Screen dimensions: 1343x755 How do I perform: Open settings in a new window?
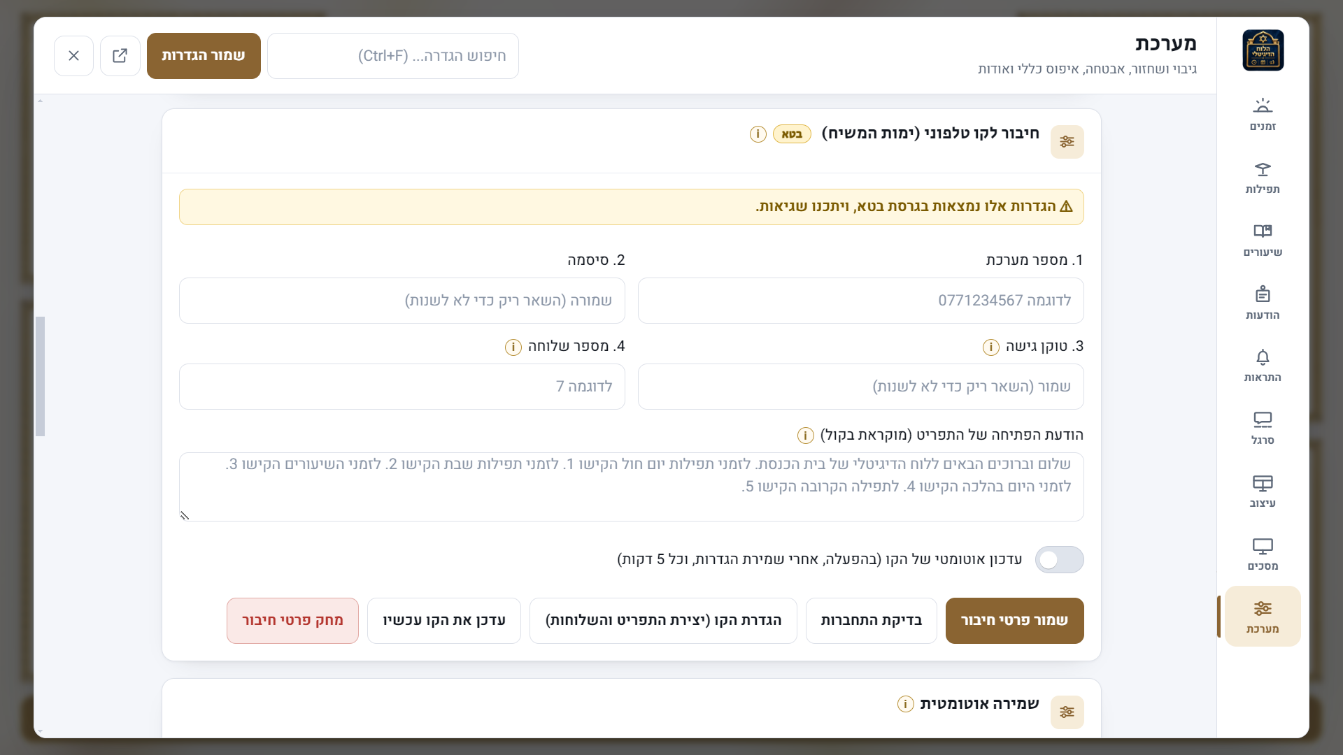click(120, 56)
